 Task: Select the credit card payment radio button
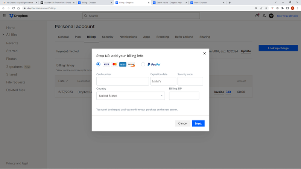tap(98, 64)
